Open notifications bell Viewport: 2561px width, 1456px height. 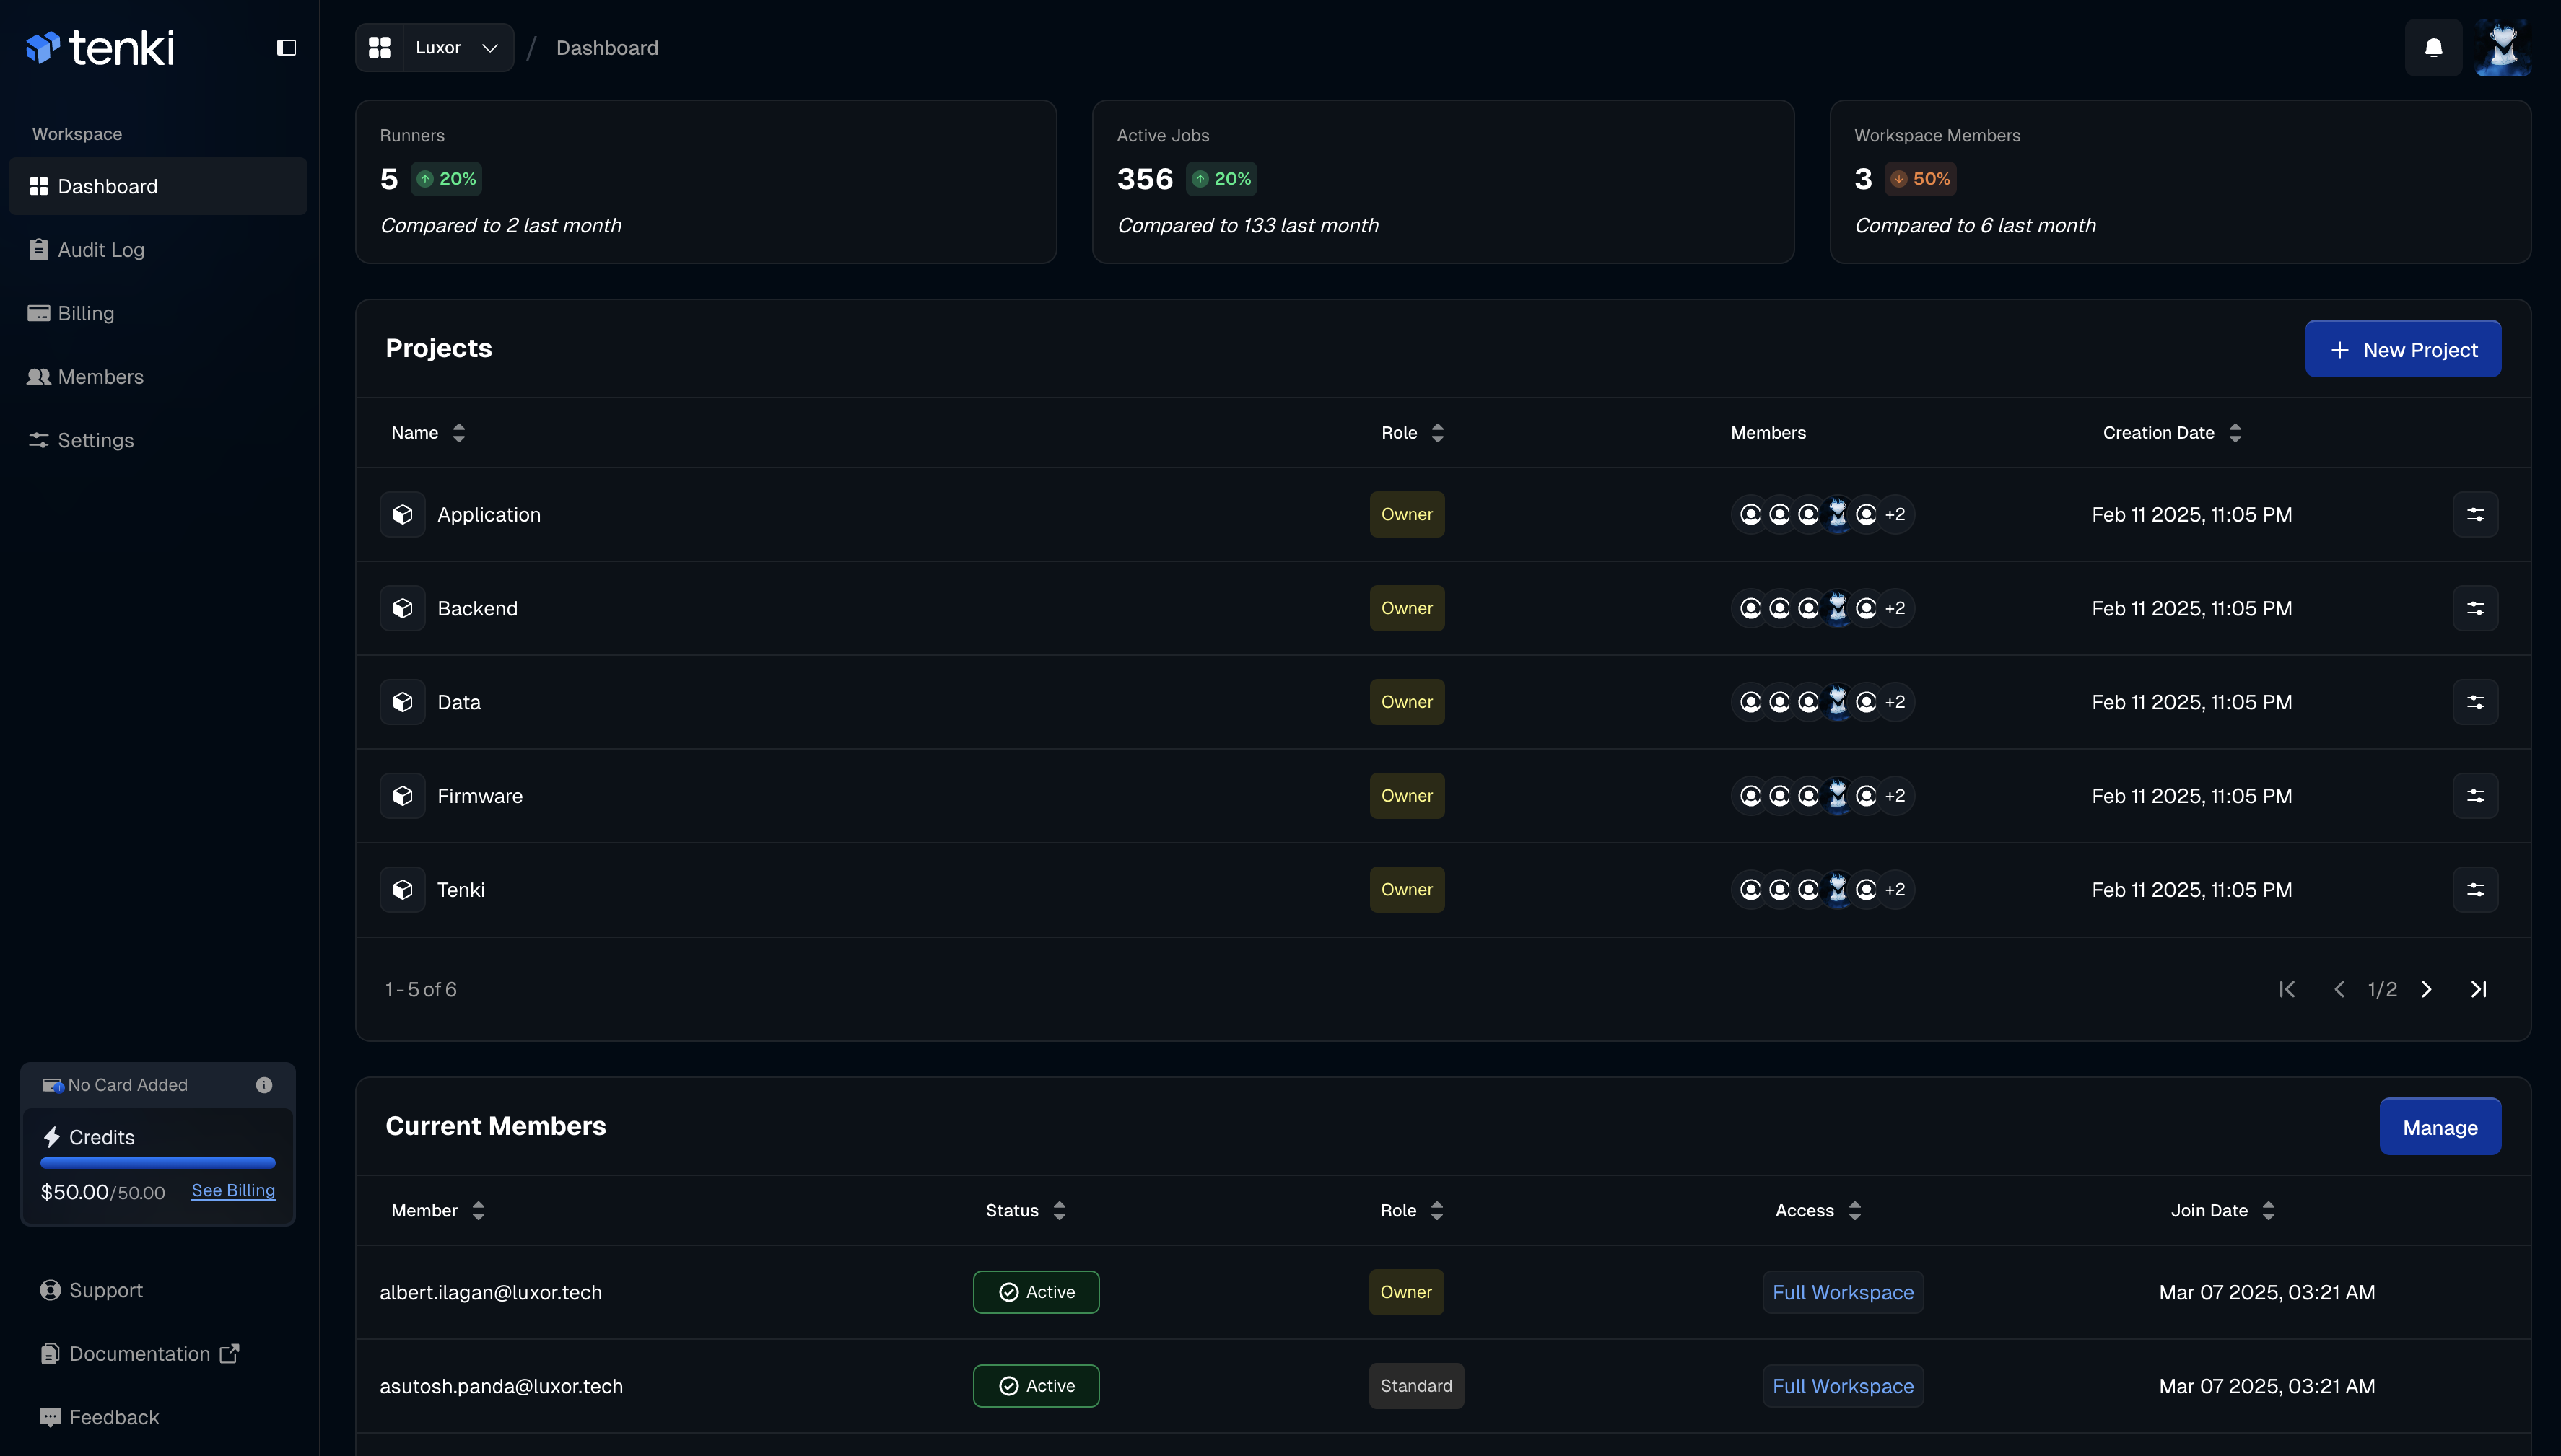click(2433, 48)
